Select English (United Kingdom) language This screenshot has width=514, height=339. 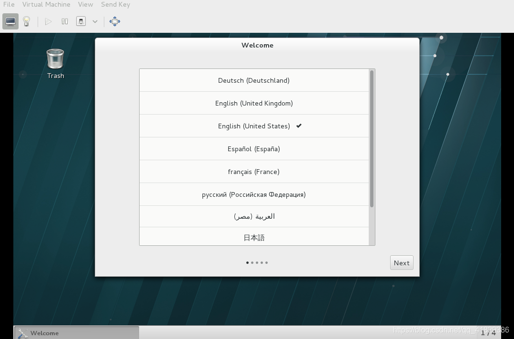click(254, 103)
